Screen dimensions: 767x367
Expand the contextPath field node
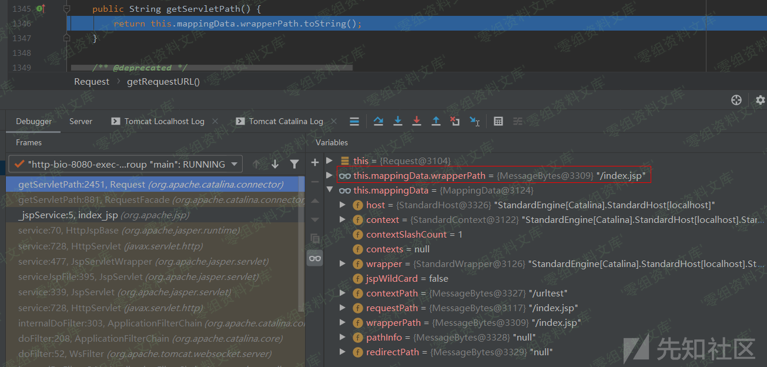pyautogui.click(x=343, y=293)
